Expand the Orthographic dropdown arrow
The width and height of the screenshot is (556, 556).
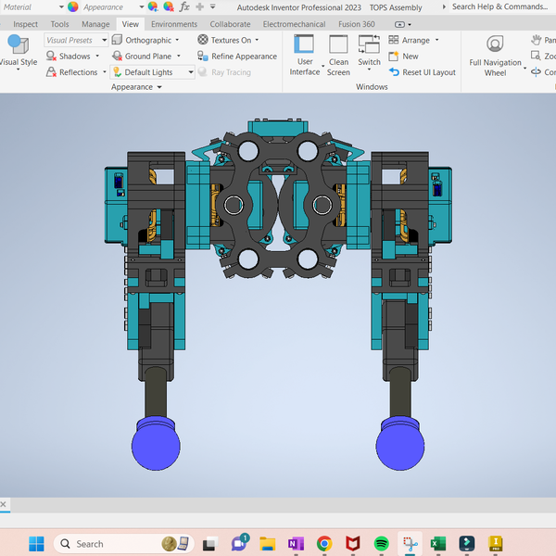177,40
